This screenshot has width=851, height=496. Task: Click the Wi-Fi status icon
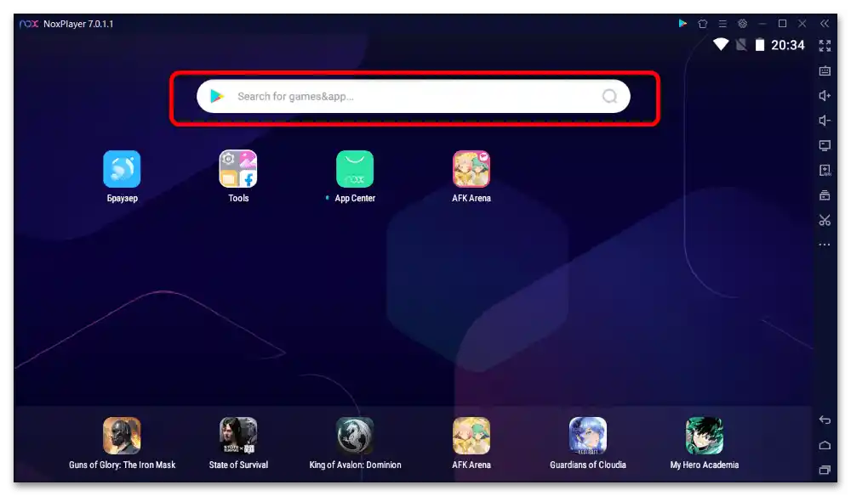(721, 44)
